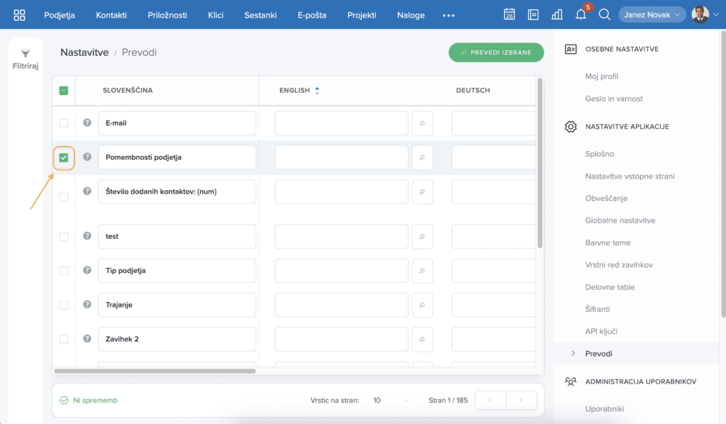Open the Kontakti menu

pos(111,15)
